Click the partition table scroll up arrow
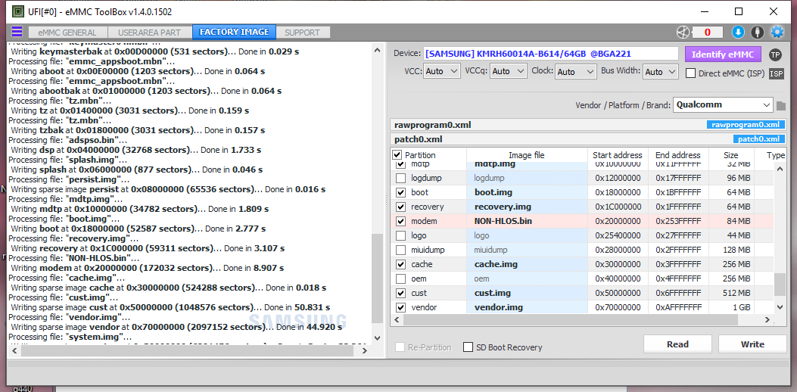This screenshot has height=392, width=797. click(x=780, y=170)
